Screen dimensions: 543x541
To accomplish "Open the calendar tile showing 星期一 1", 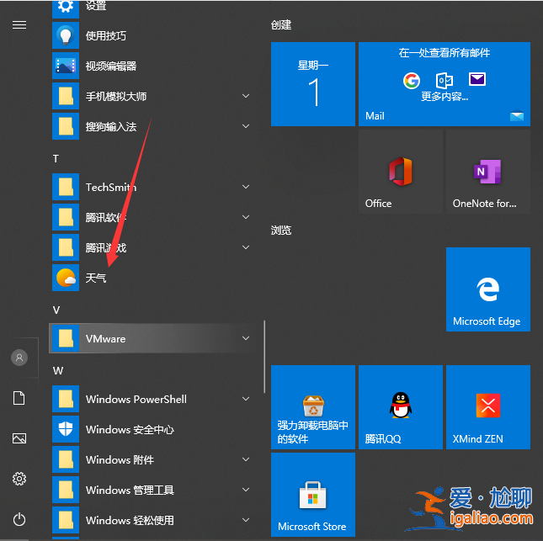I will pyautogui.click(x=313, y=84).
